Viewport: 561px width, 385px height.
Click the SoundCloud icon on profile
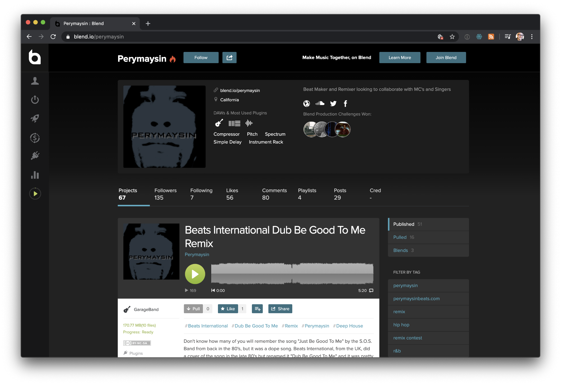[320, 103]
